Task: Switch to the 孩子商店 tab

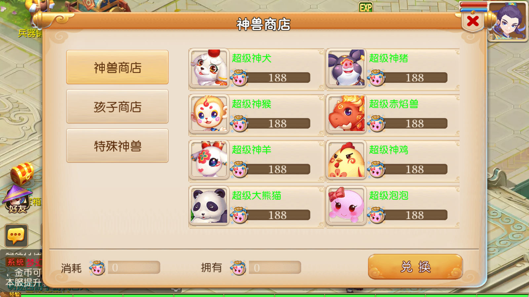Action: click(x=117, y=107)
